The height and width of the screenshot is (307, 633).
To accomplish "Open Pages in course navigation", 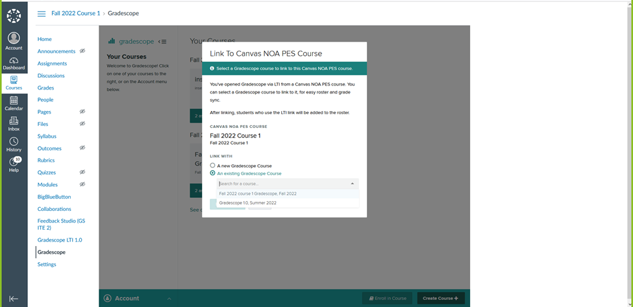I will click(x=44, y=112).
